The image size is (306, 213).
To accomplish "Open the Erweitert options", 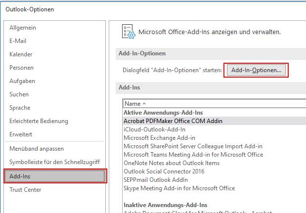I will click(21, 134).
